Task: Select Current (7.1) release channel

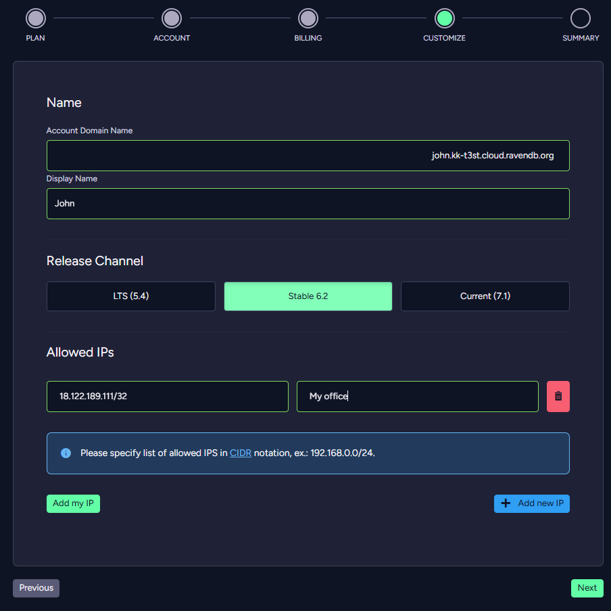Action: pyautogui.click(x=485, y=296)
